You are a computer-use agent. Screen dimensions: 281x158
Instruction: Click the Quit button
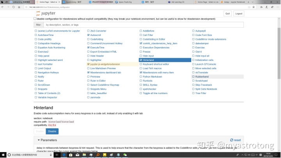pos(228,14)
